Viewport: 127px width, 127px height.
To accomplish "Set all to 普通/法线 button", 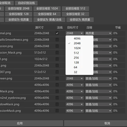I will [x=49, y=20].
